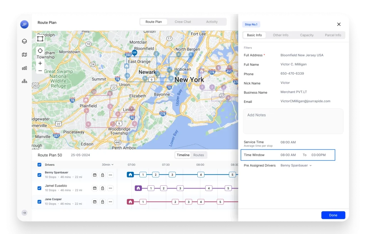The image size is (366, 234).
Task: Open Jane Cooper's route options menu
Action: 110,201
